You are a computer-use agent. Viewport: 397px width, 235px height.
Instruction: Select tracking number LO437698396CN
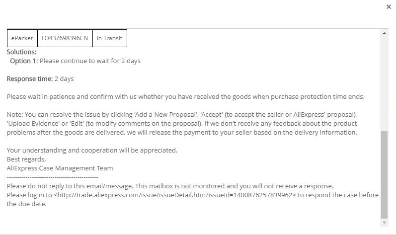point(65,38)
